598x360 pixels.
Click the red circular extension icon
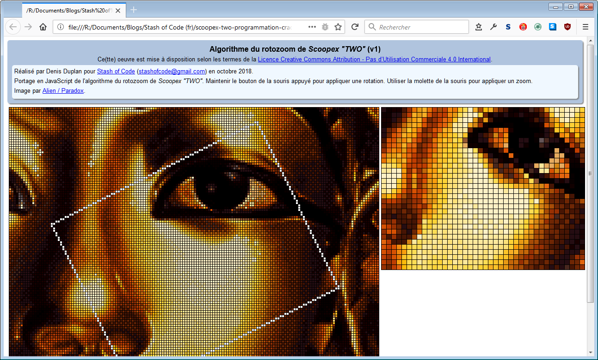(x=523, y=27)
